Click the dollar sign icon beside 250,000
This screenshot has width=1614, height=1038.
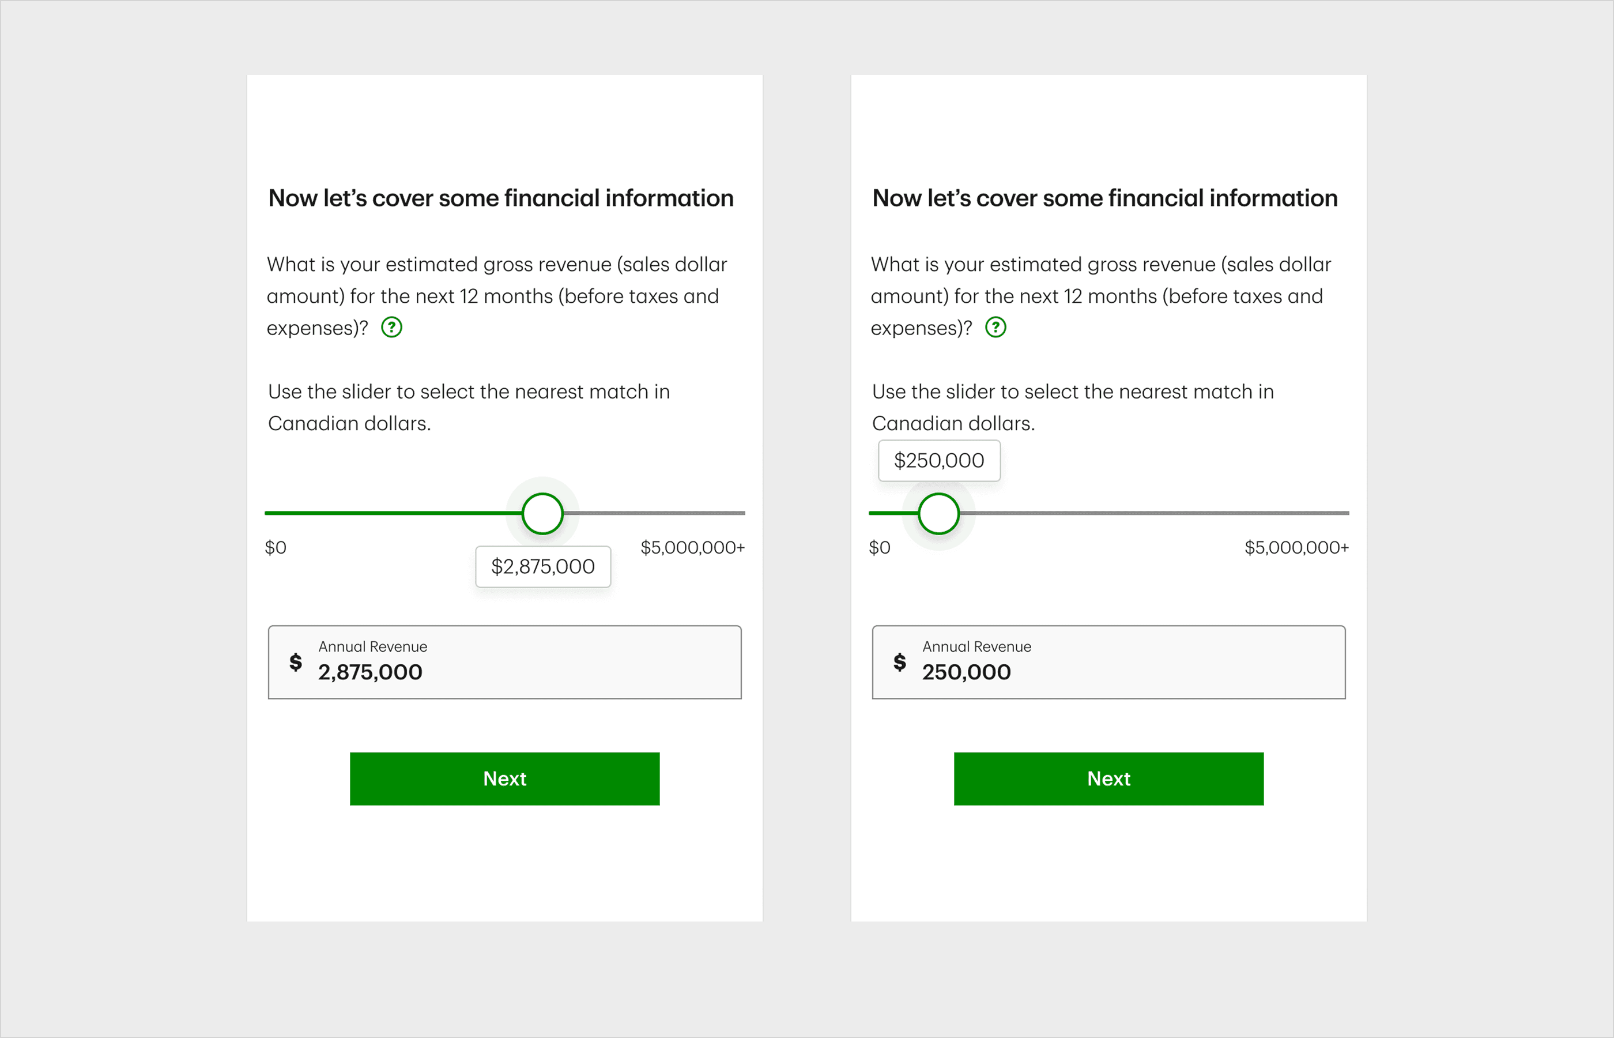899,663
